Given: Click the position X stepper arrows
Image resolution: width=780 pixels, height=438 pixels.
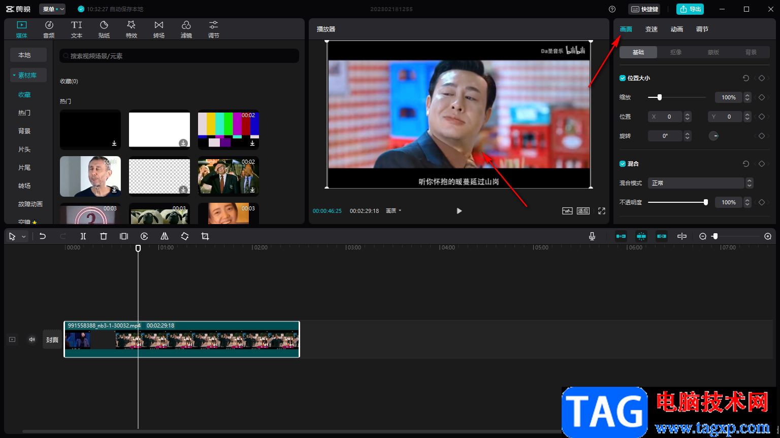Looking at the screenshot, I should click(687, 117).
